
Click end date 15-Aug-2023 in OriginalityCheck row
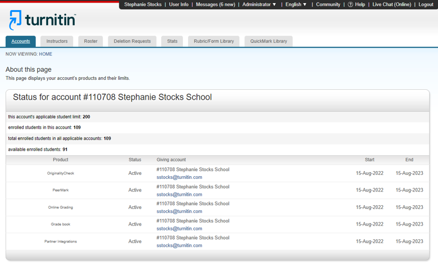(x=409, y=173)
